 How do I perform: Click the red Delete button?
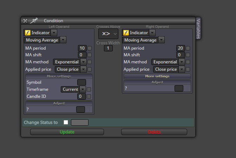154,132
